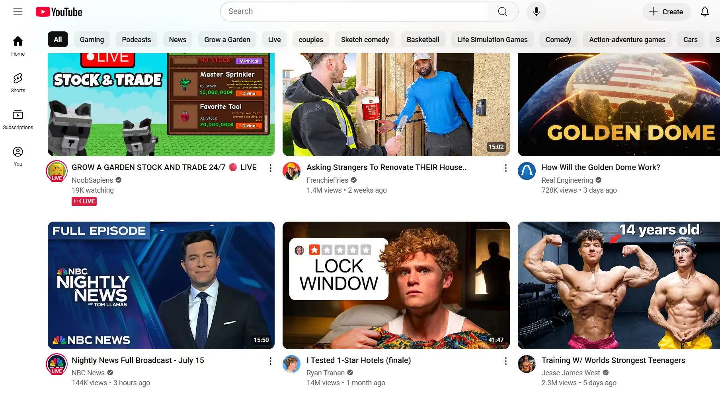Screen dimensions: 720x394
Task: Click the 144K views • 3 hours ago text
Action: coord(111,382)
